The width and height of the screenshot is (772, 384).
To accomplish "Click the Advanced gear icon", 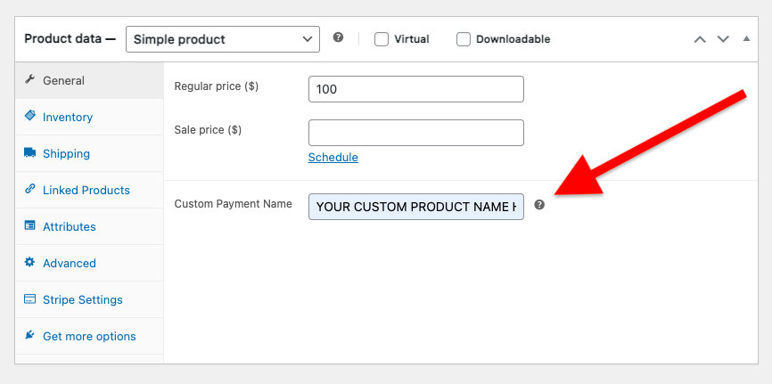I will click(29, 263).
